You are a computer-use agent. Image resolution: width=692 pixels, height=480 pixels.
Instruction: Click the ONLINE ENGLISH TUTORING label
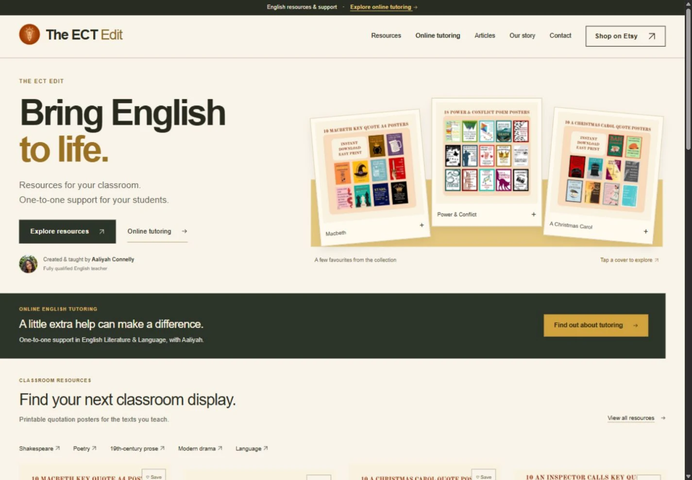[58, 309]
